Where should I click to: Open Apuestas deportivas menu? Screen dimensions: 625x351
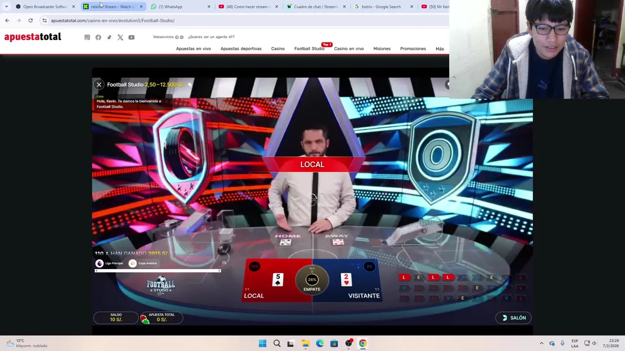click(241, 49)
